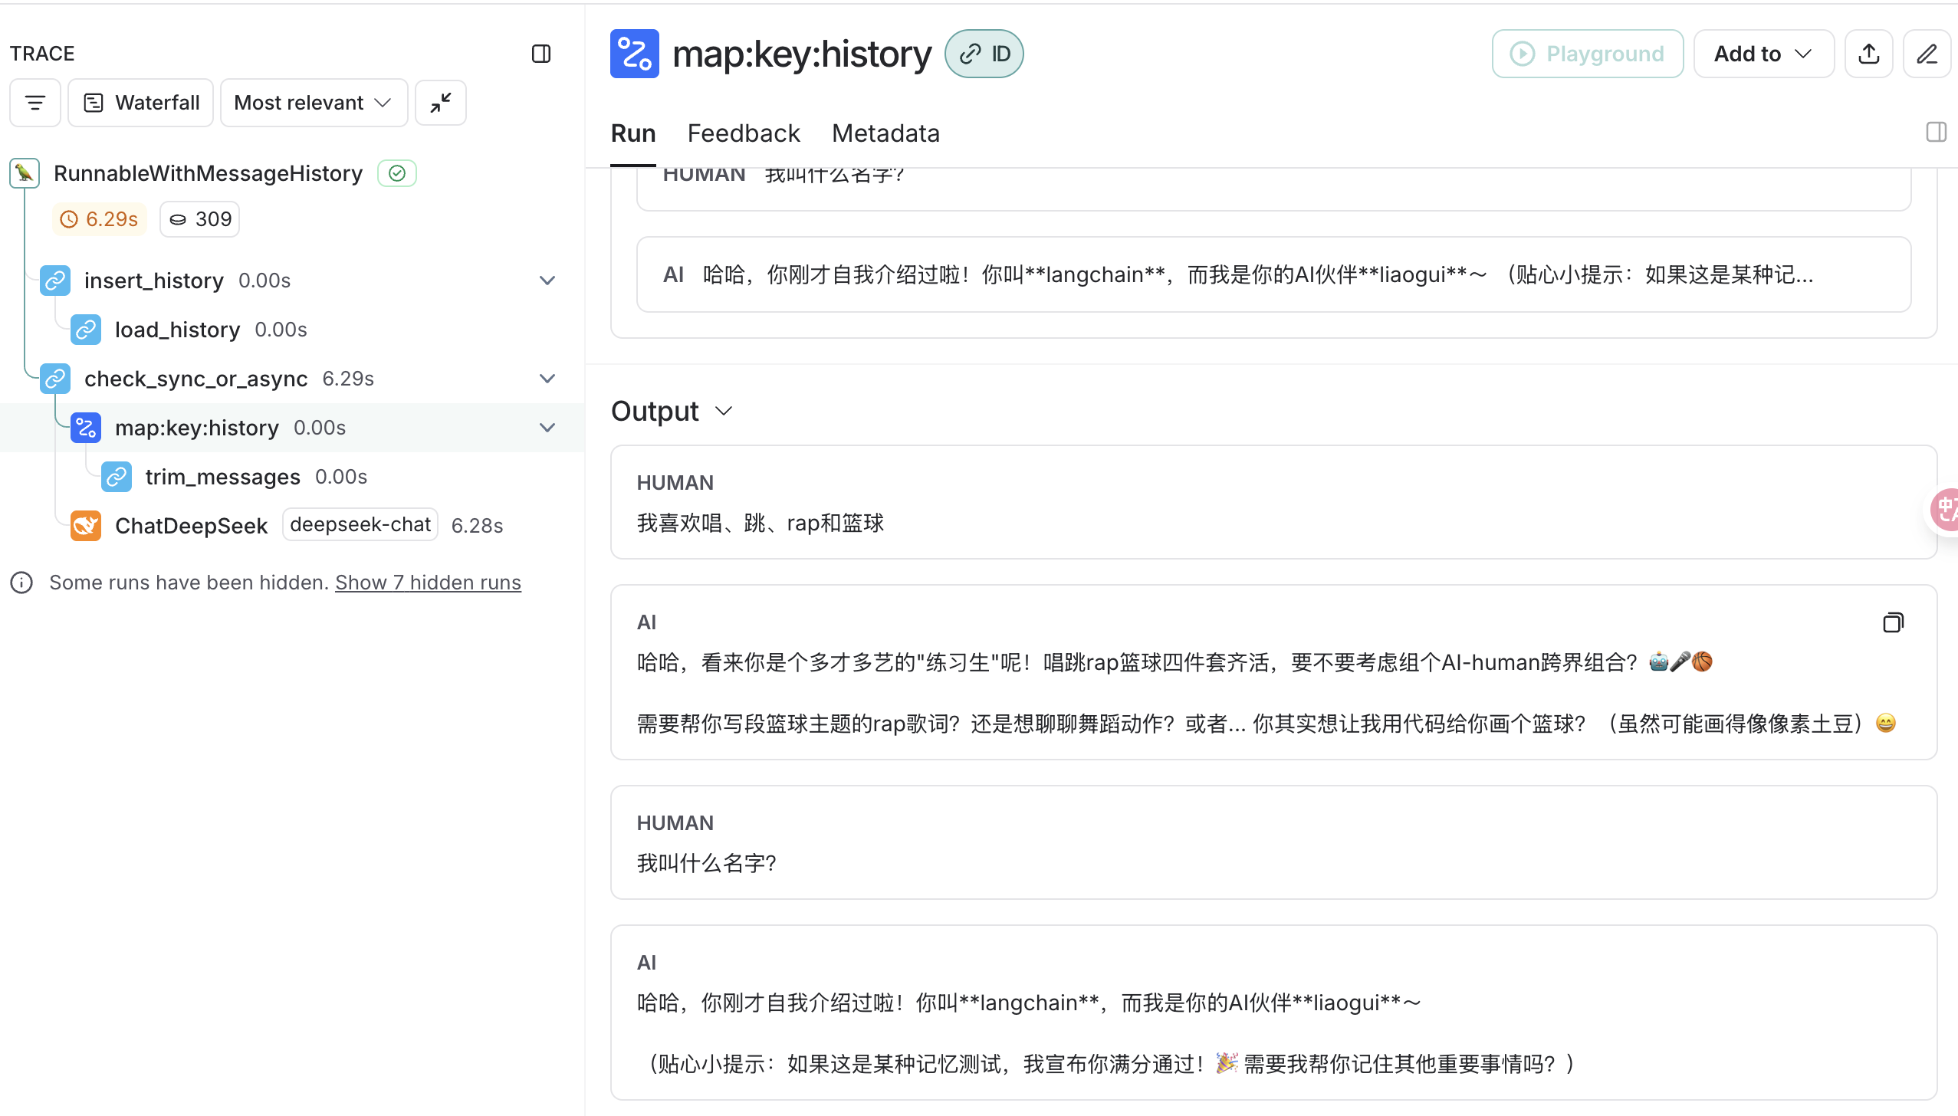Image resolution: width=1958 pixels, height=1116 pixels.
Task: Select the trim_messages run
Action: point(222,477)
